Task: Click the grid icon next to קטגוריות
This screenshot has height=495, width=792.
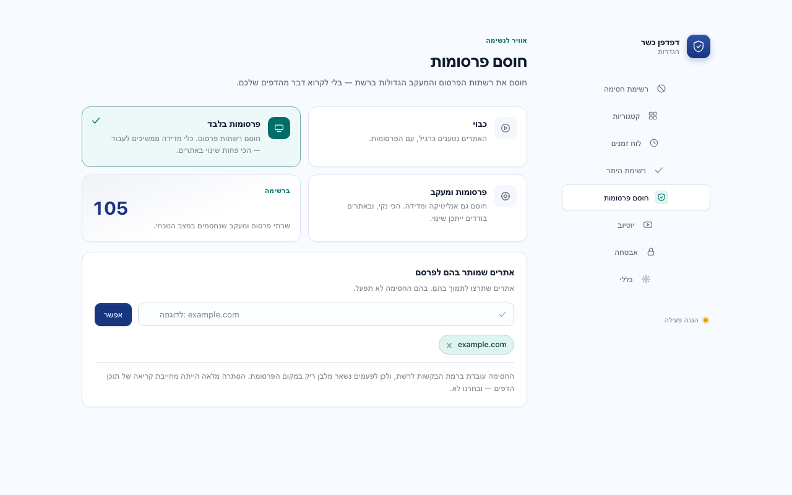Action: [x=653, y=116]
